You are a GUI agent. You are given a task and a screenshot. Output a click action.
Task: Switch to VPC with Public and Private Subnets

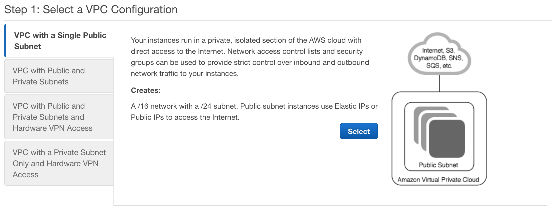[59, 76]
